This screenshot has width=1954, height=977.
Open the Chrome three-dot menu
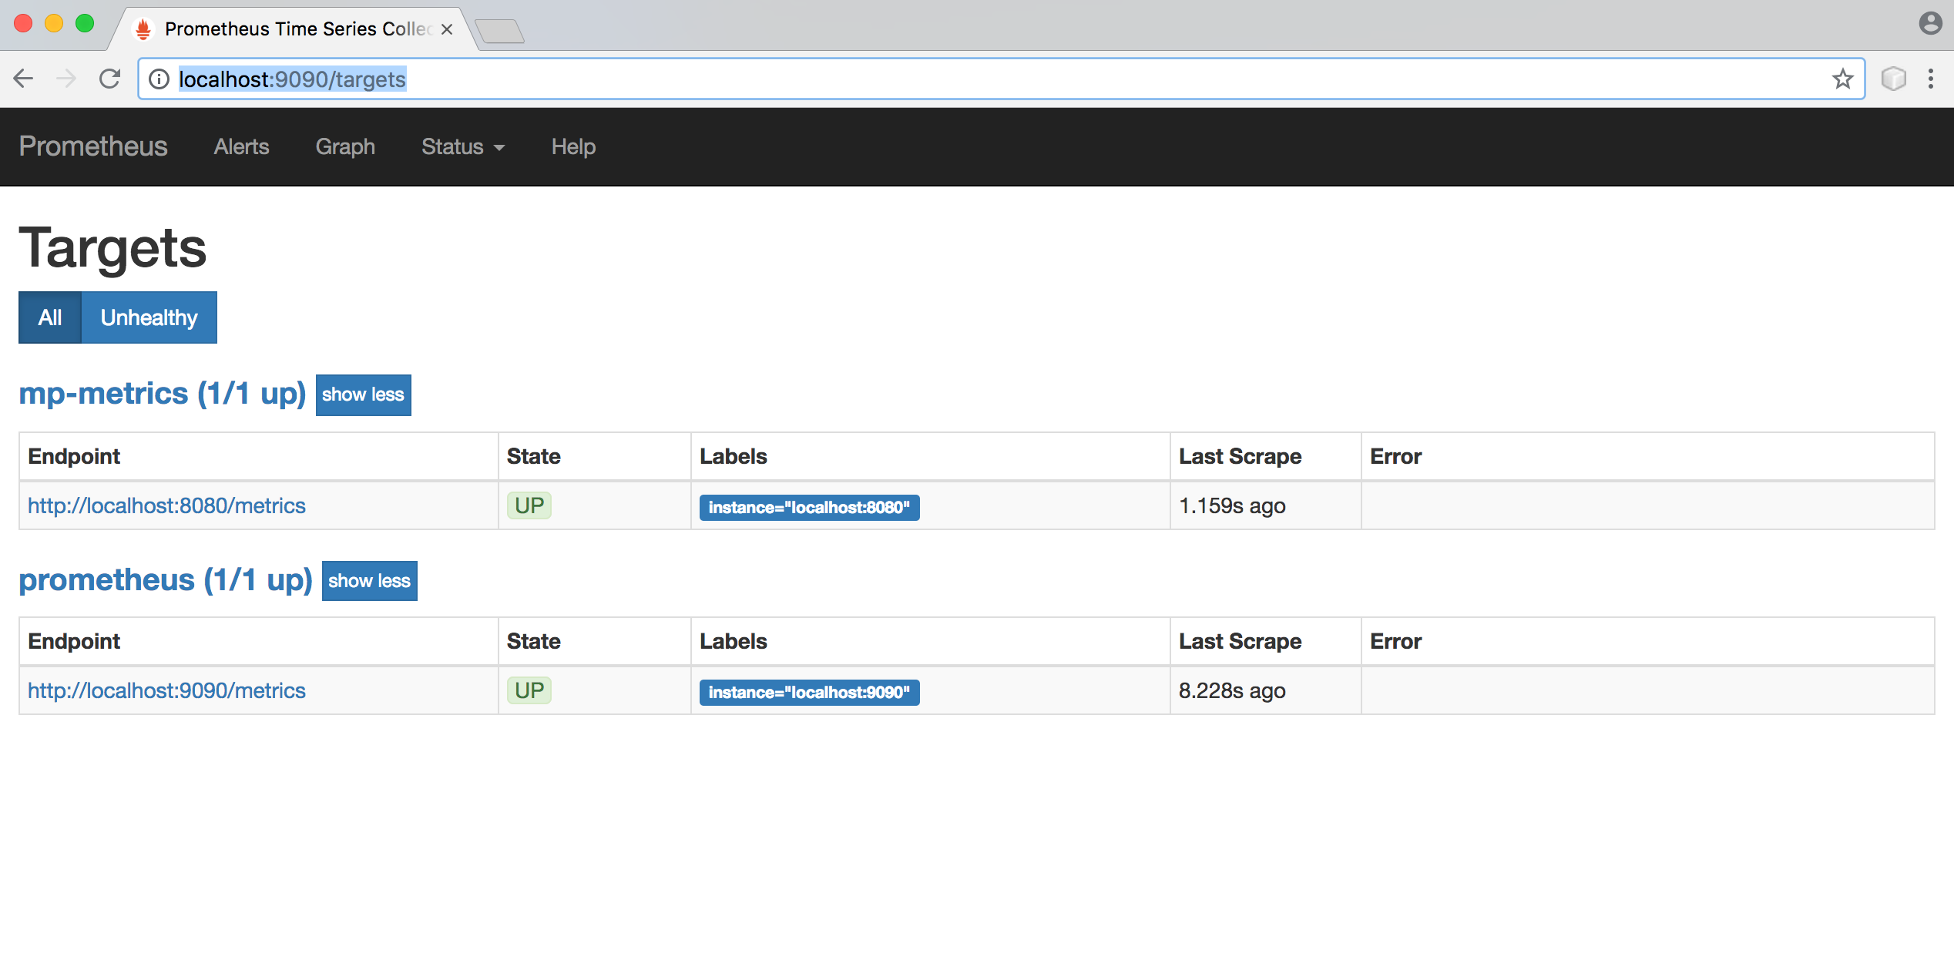pyautogui.click(x=1930, y=79)
